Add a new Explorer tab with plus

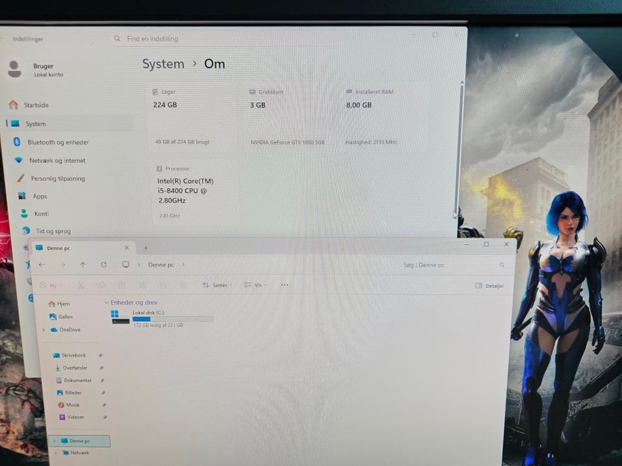coord(146,248)
